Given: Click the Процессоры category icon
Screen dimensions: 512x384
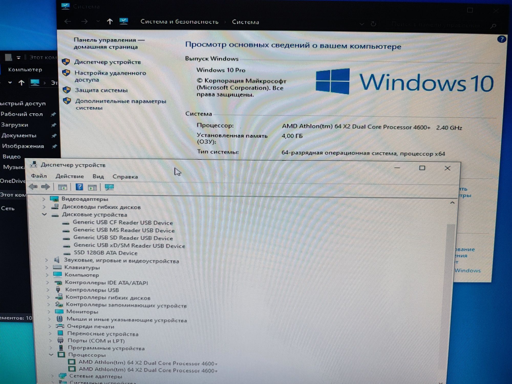Looking at the screenshot, I should tap(61, 355).
